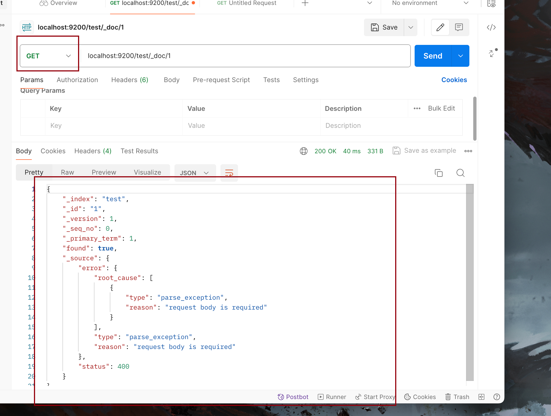The height and width of the screenshot is (416, 551).
Task: Open the Cookies manager in the footer
Action: click(420, 397)
